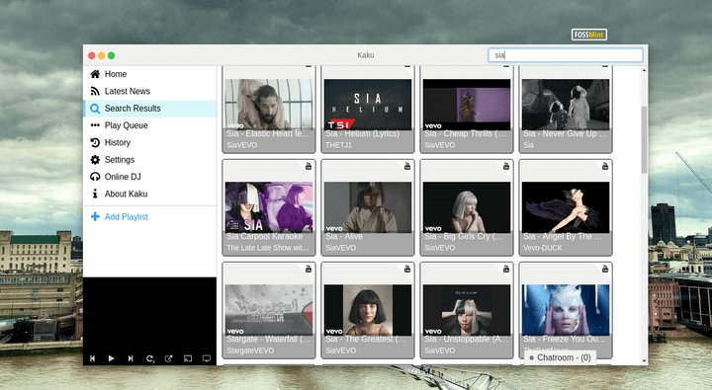Open track in external browser icon

point(168,358)
